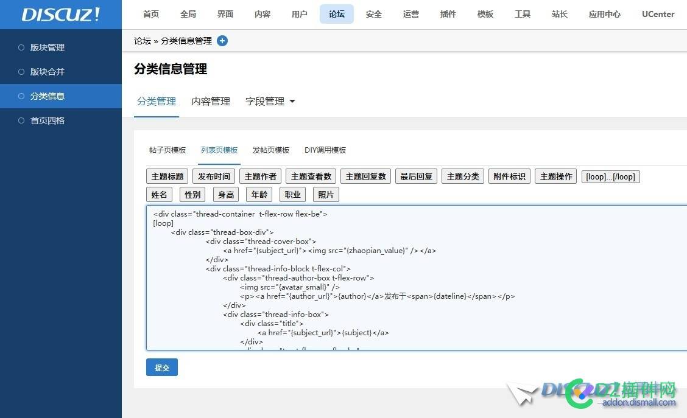The image size is (687, 418).
Task: Insert the 主题标题 template variable
Action: 166,176
